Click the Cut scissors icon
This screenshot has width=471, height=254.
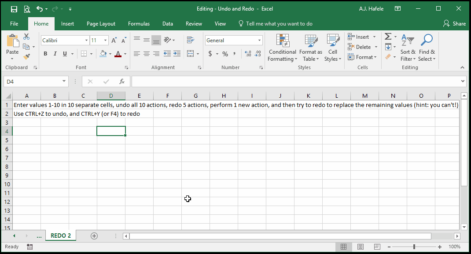pyautogui.click(x=26, y=37)
